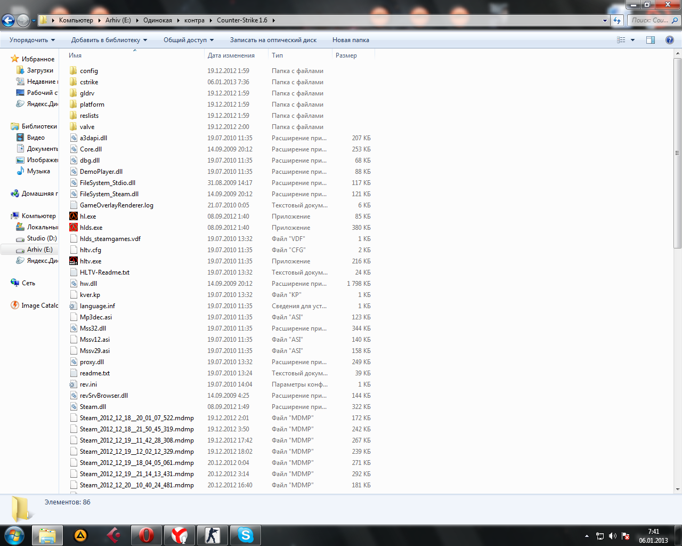The width and height of the screenshot is (682, 546).
Task: Click the a3dapi.dll file icon
Action: click(x=74, y=138)
